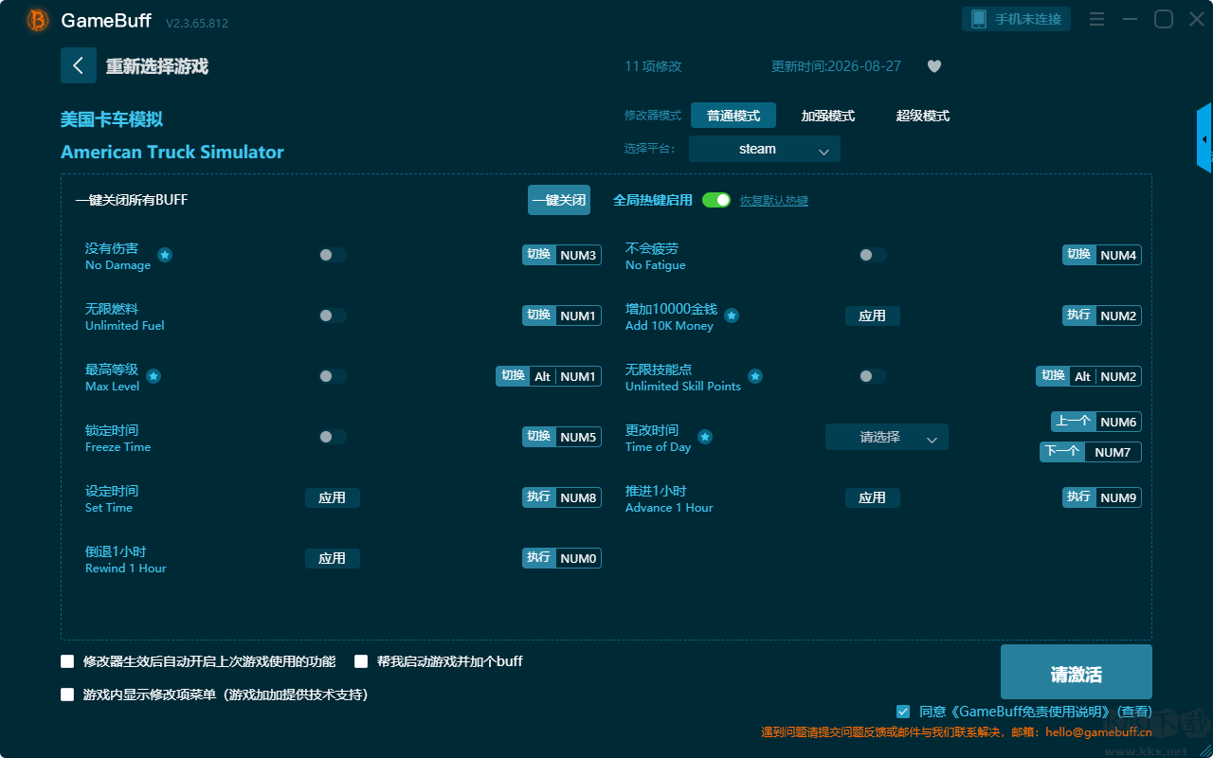Viewport: 1213px width, 758px height.
Task: Click the American Truck Simulator title
Action: (172, 152)
